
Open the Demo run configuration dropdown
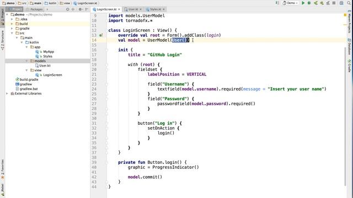(x=290, y=3)
